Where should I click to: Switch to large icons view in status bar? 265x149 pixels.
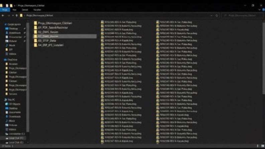[262, 146]
